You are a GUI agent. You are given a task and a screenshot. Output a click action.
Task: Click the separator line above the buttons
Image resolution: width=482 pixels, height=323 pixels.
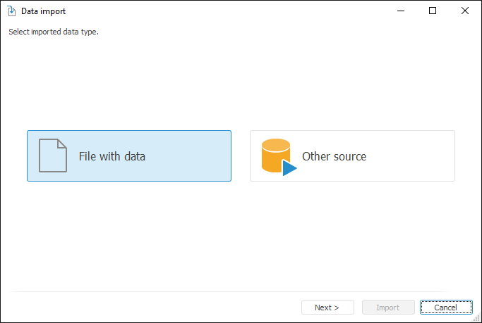pyautogui.click(x=240, y=292)
